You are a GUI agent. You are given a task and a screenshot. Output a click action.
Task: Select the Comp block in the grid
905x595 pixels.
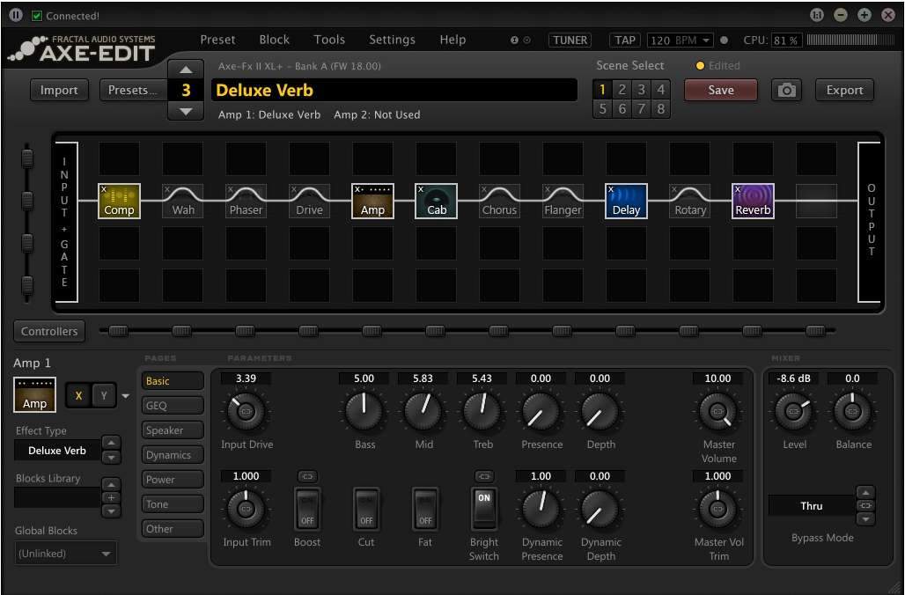(119, 201)
